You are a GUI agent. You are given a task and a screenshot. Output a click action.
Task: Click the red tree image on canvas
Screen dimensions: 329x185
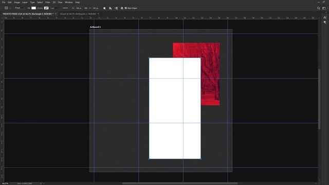pyautogui.click(x=210, y=73)
